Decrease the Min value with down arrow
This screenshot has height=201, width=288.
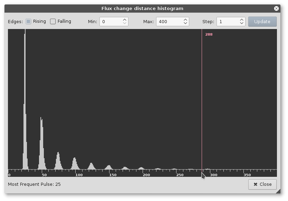(x=125, y=24)
